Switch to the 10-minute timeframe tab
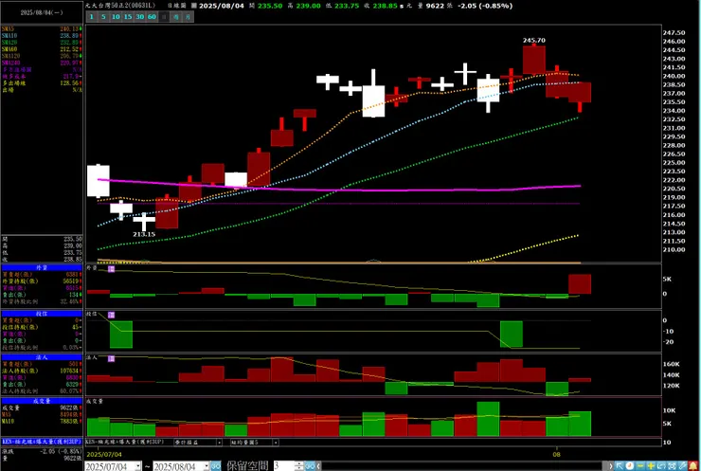701x471 pixels. (116, 17)
